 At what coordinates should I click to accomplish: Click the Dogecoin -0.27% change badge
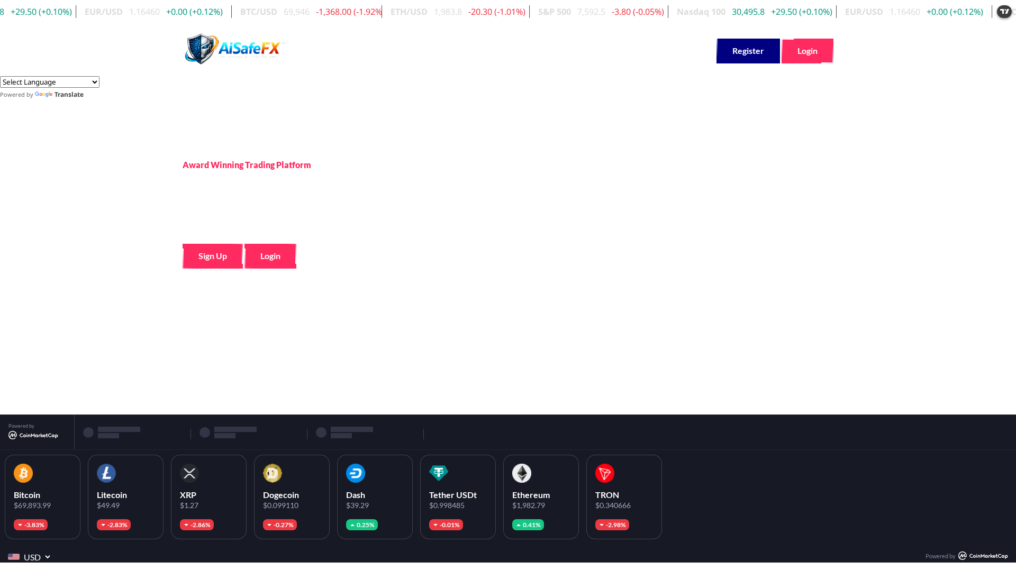[x=280, y=524]
